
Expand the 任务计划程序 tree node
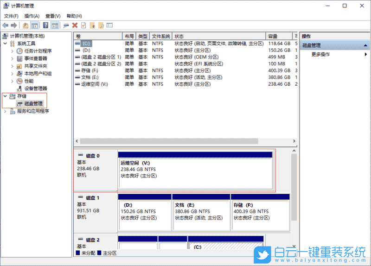click(x=13, y=51)
